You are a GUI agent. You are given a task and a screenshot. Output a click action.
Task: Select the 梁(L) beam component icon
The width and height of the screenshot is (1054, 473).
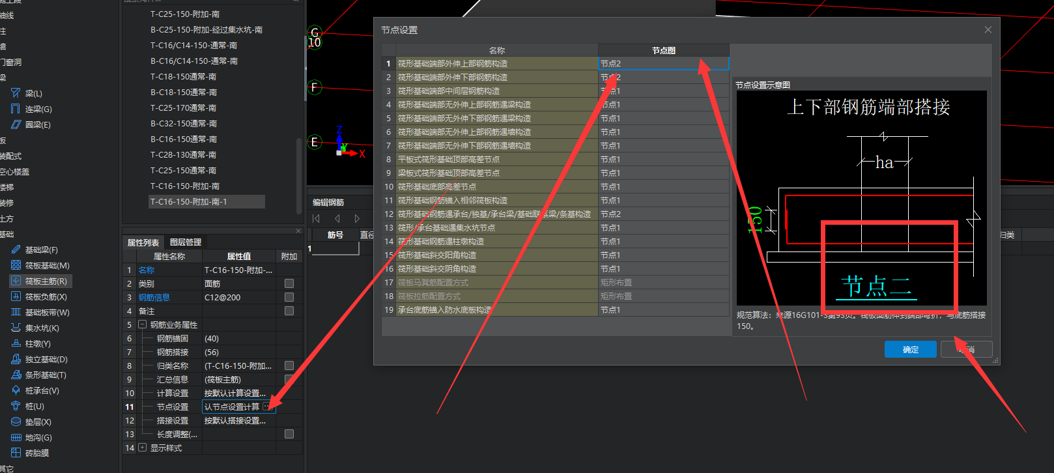[x=16, y=93]
